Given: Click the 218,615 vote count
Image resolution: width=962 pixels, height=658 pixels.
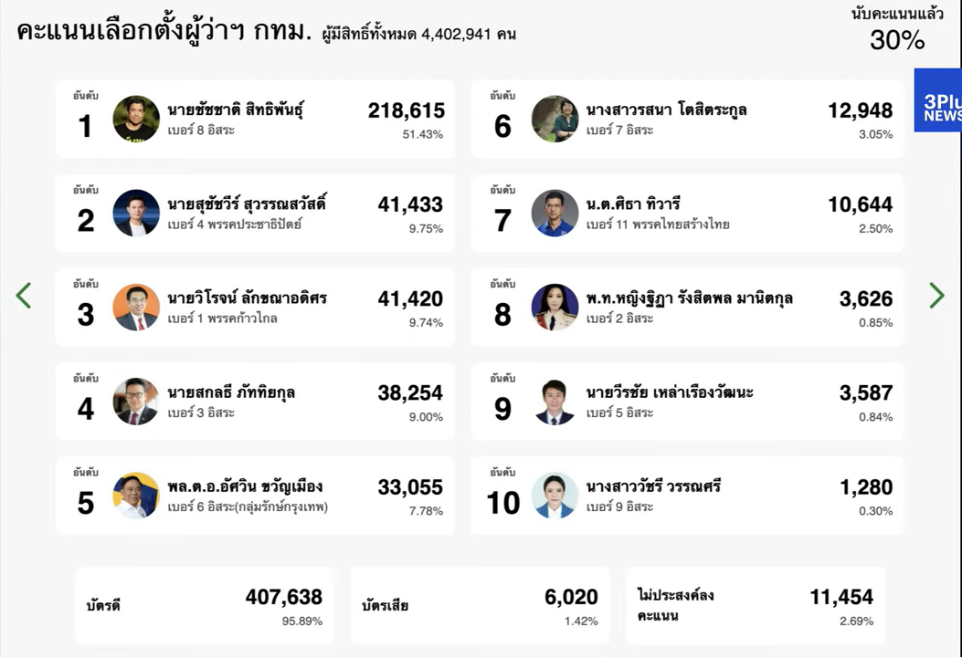Looking at the screenshot, I should [407, 110].
